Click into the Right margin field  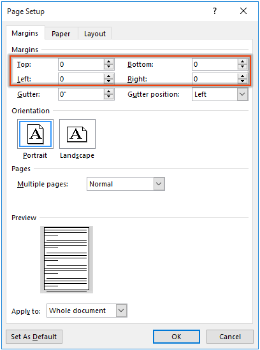(215, 79)
